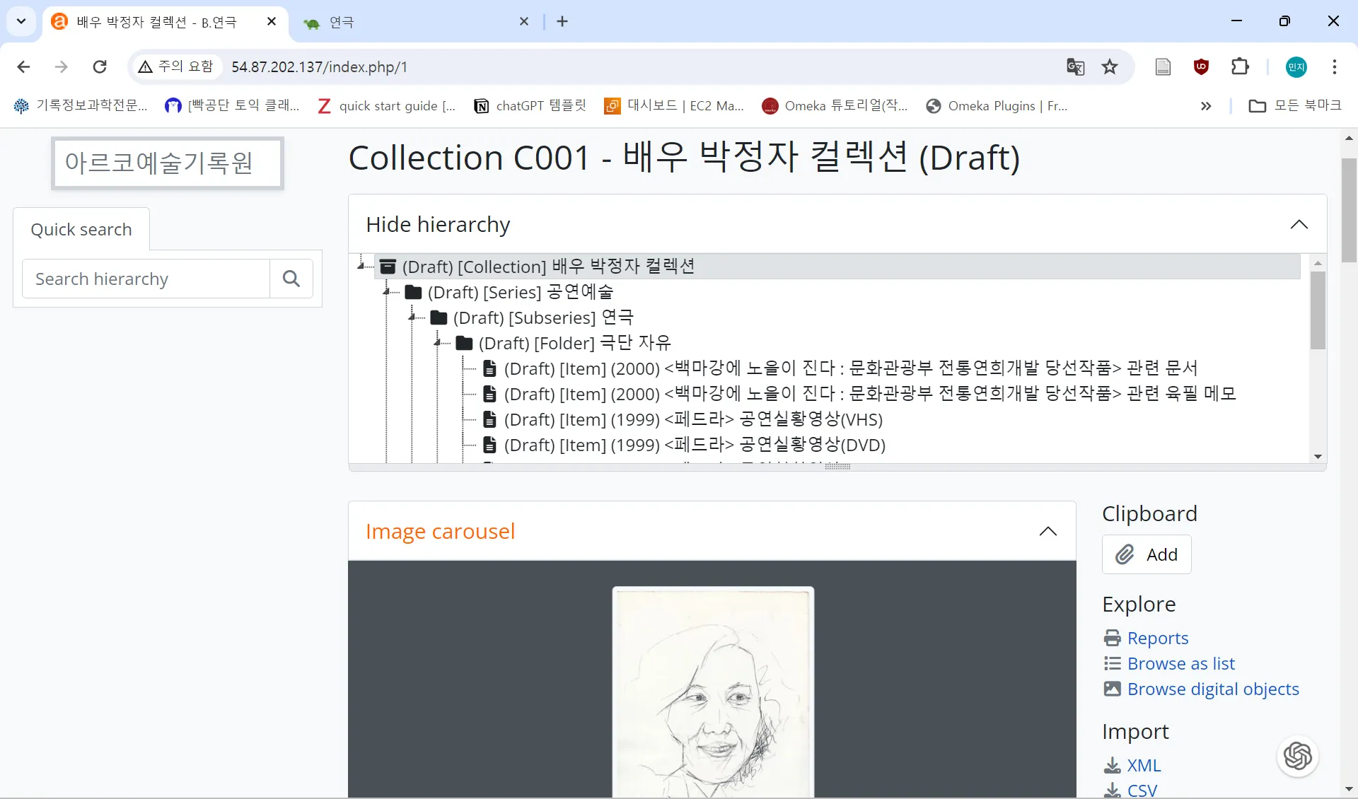Click the XML import download link
The height and width of the screenshot is (799, 1358).
[x=1143, y=766]
